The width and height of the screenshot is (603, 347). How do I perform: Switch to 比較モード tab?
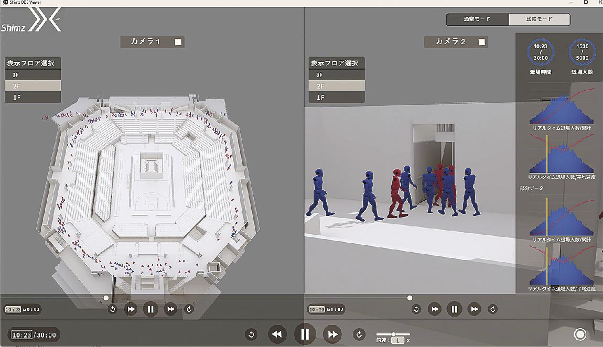(x=539, y=19)
